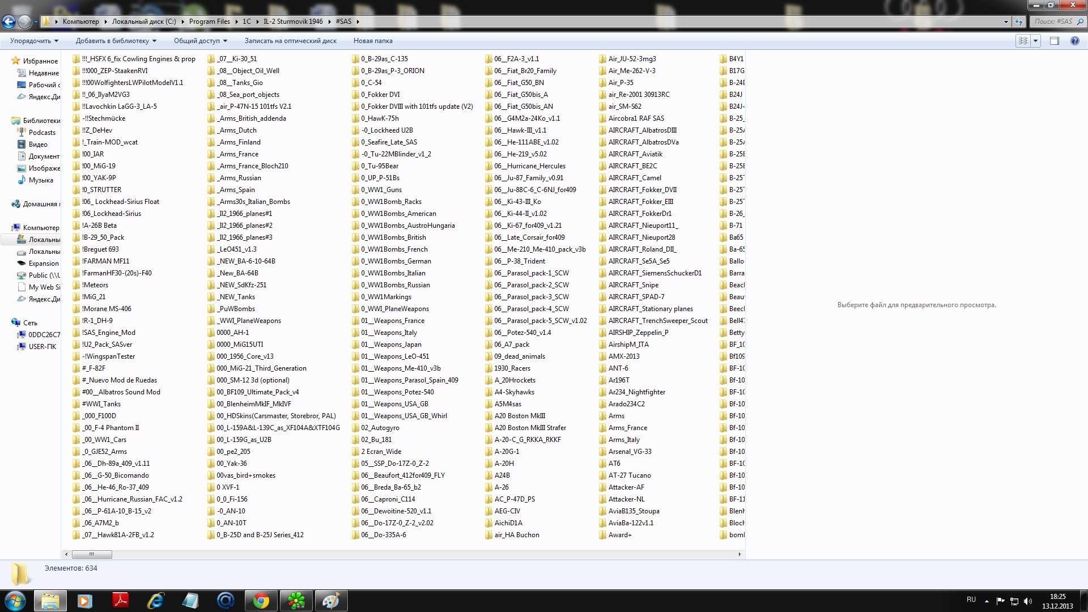Image resolution: width=1088 pixels, height=612 pixels.
Task: Select Program Files in the breadcrumb path
Action: pyautogui.click(x=209, y=22)
